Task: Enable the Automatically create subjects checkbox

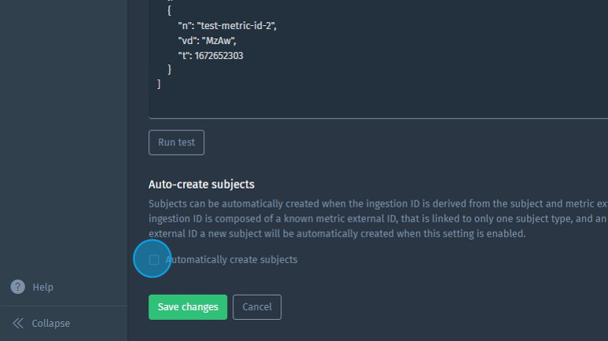Action: point(154,259)
